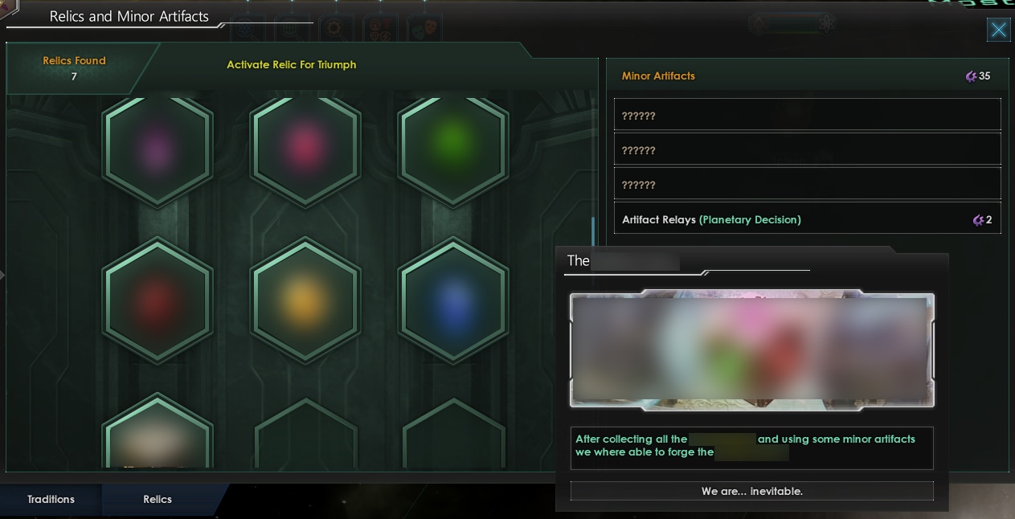Open the Traditions tab
This screenshot has width=1015, height=519.
click(x=51, y=500)
